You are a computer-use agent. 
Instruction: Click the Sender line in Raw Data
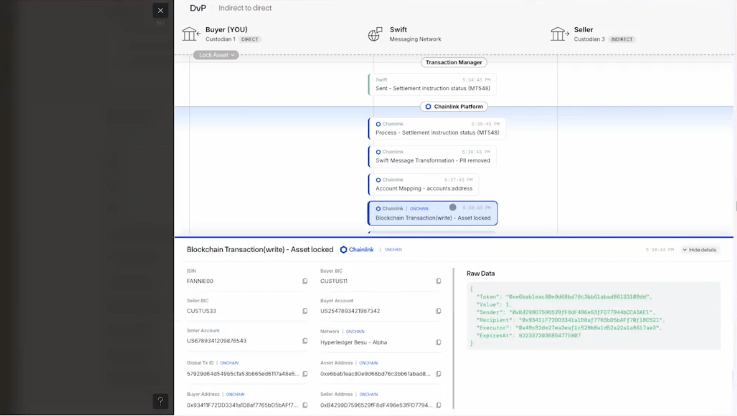(566, 312)
